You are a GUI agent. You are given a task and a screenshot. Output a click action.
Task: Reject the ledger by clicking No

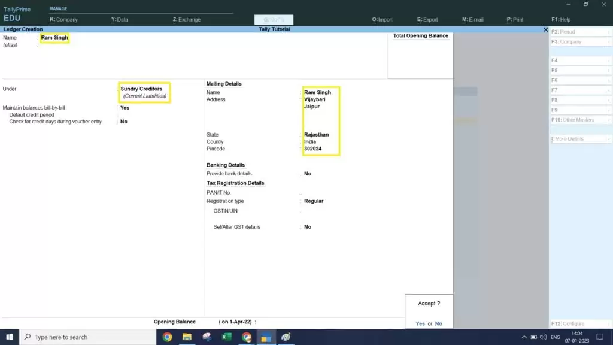(x=439, y=324)
